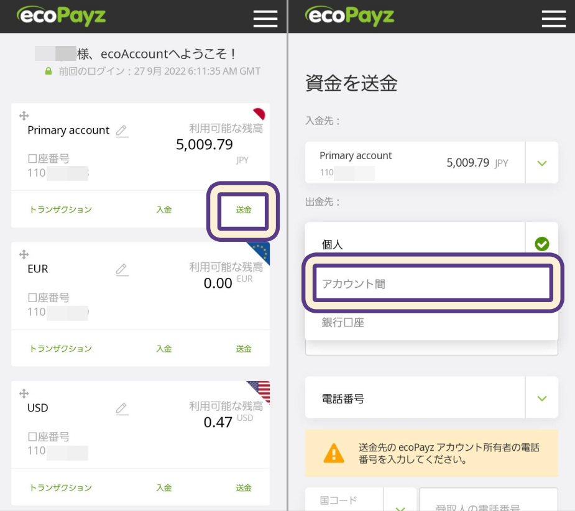Click the 5,009.79 balance on Primary account card
The width and height of the screenshot is (575, 511).
click(205, 144)
